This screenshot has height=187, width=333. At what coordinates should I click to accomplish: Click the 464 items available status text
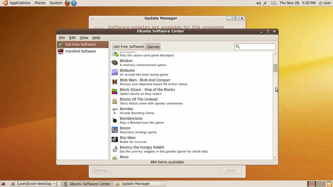click(167, 162)
